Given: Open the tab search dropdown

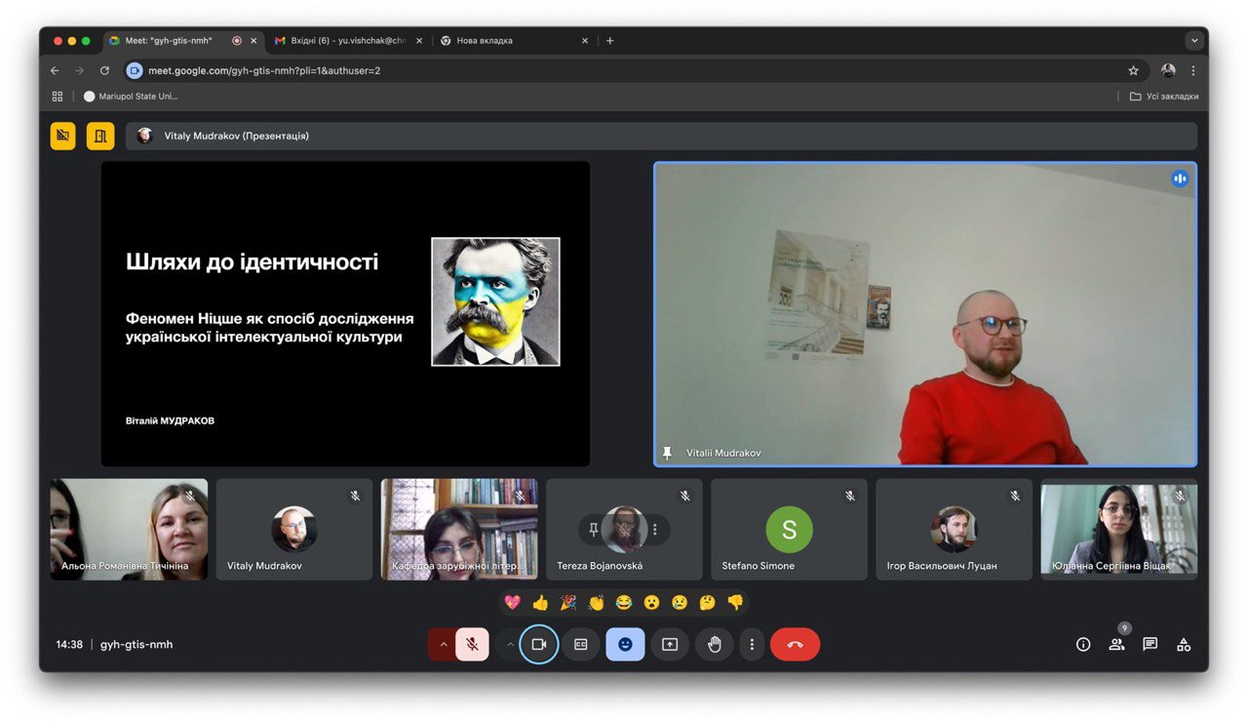Looking at the screenshot, I should point(1193,41).
